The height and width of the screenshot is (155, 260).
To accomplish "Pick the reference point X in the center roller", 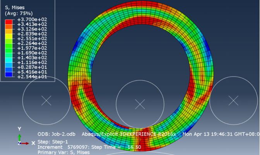I will point(140,104).
